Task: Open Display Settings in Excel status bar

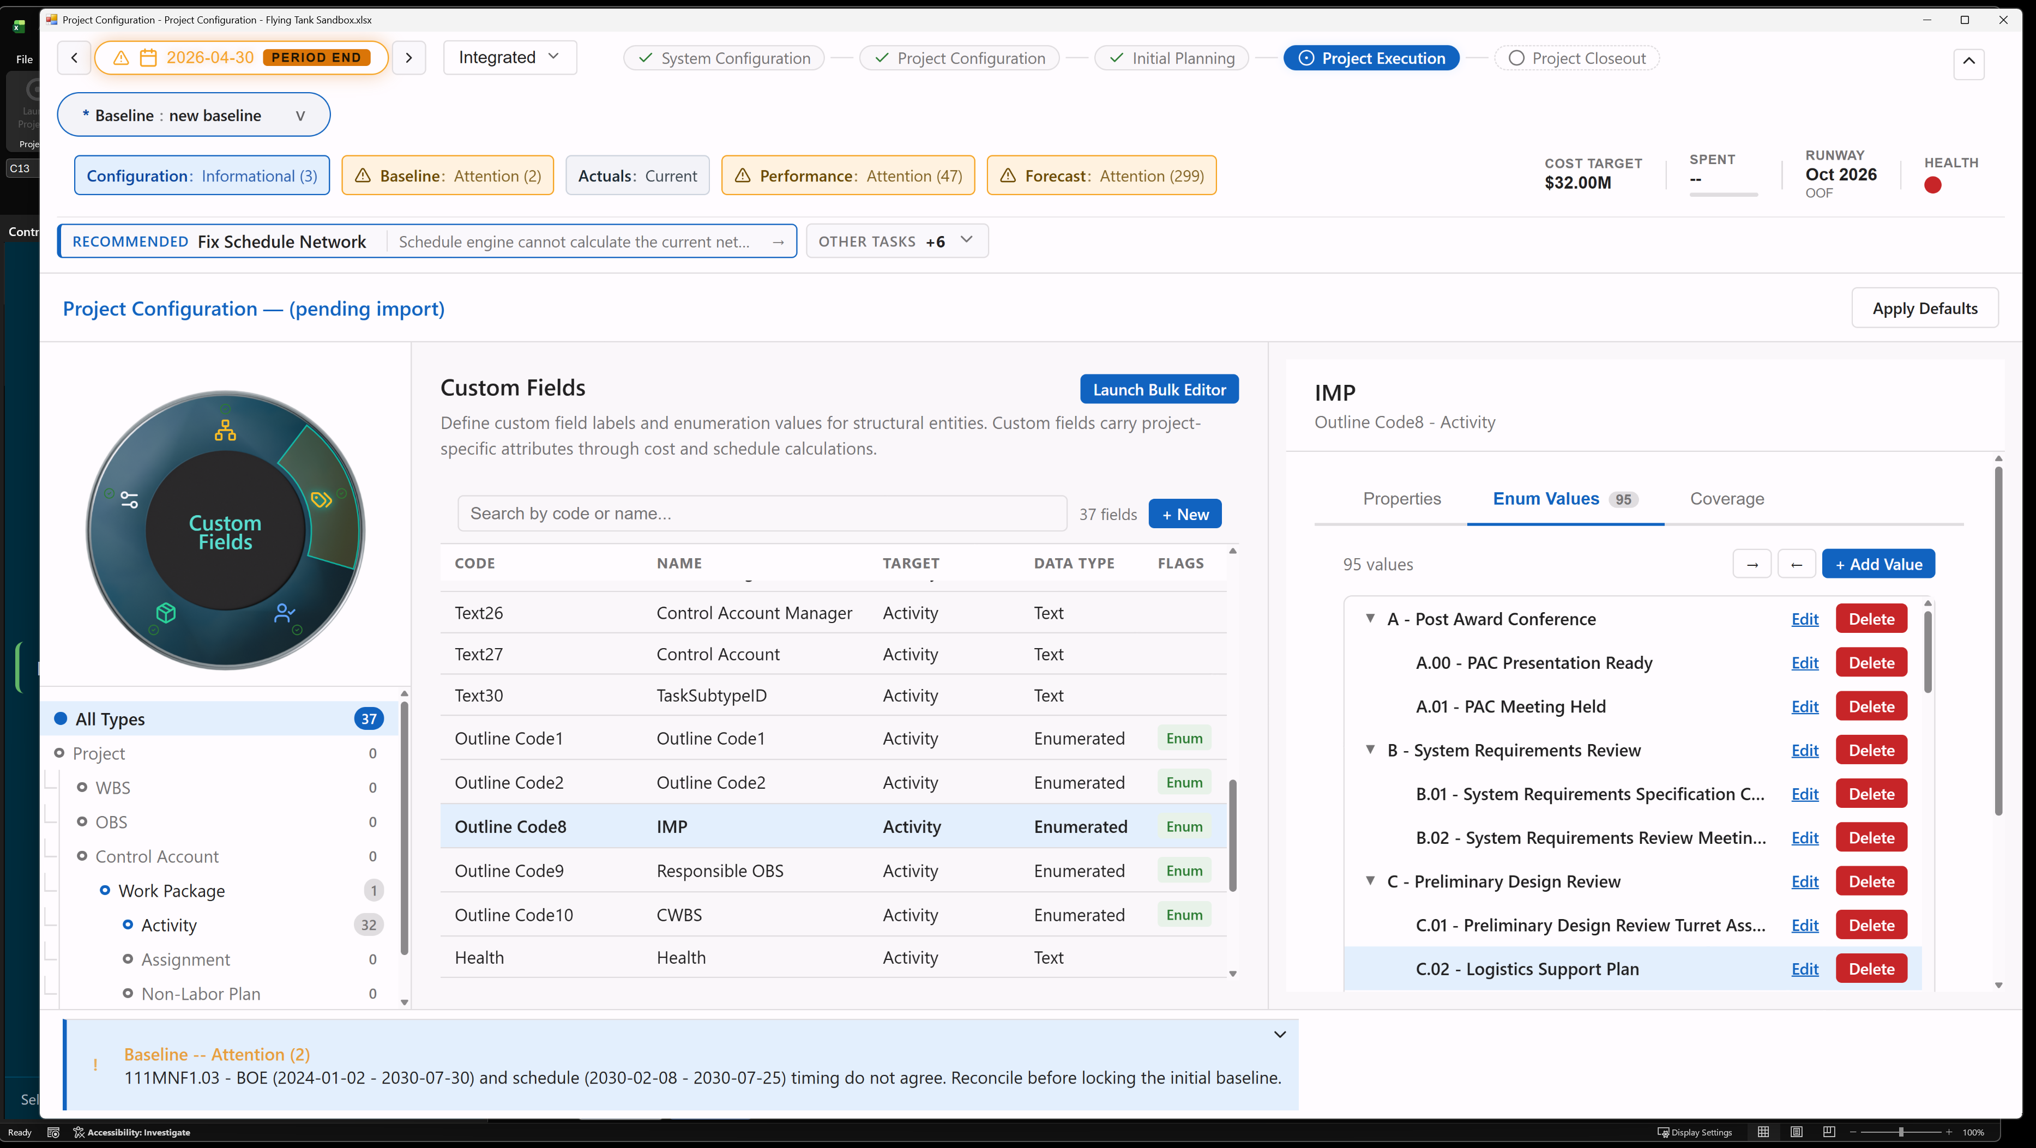Action: [x=1695, y=1132]
